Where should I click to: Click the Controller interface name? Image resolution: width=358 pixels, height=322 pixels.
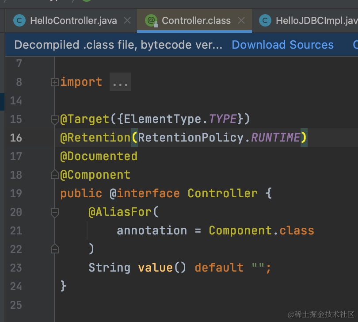[x=223, y=194]
